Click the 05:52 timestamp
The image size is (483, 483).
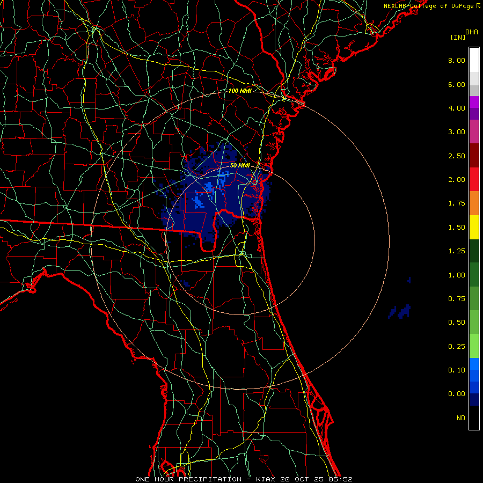(341, 479)
